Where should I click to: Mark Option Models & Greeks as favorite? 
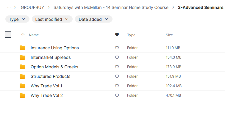pyautogui.click(x=117, y=67)
